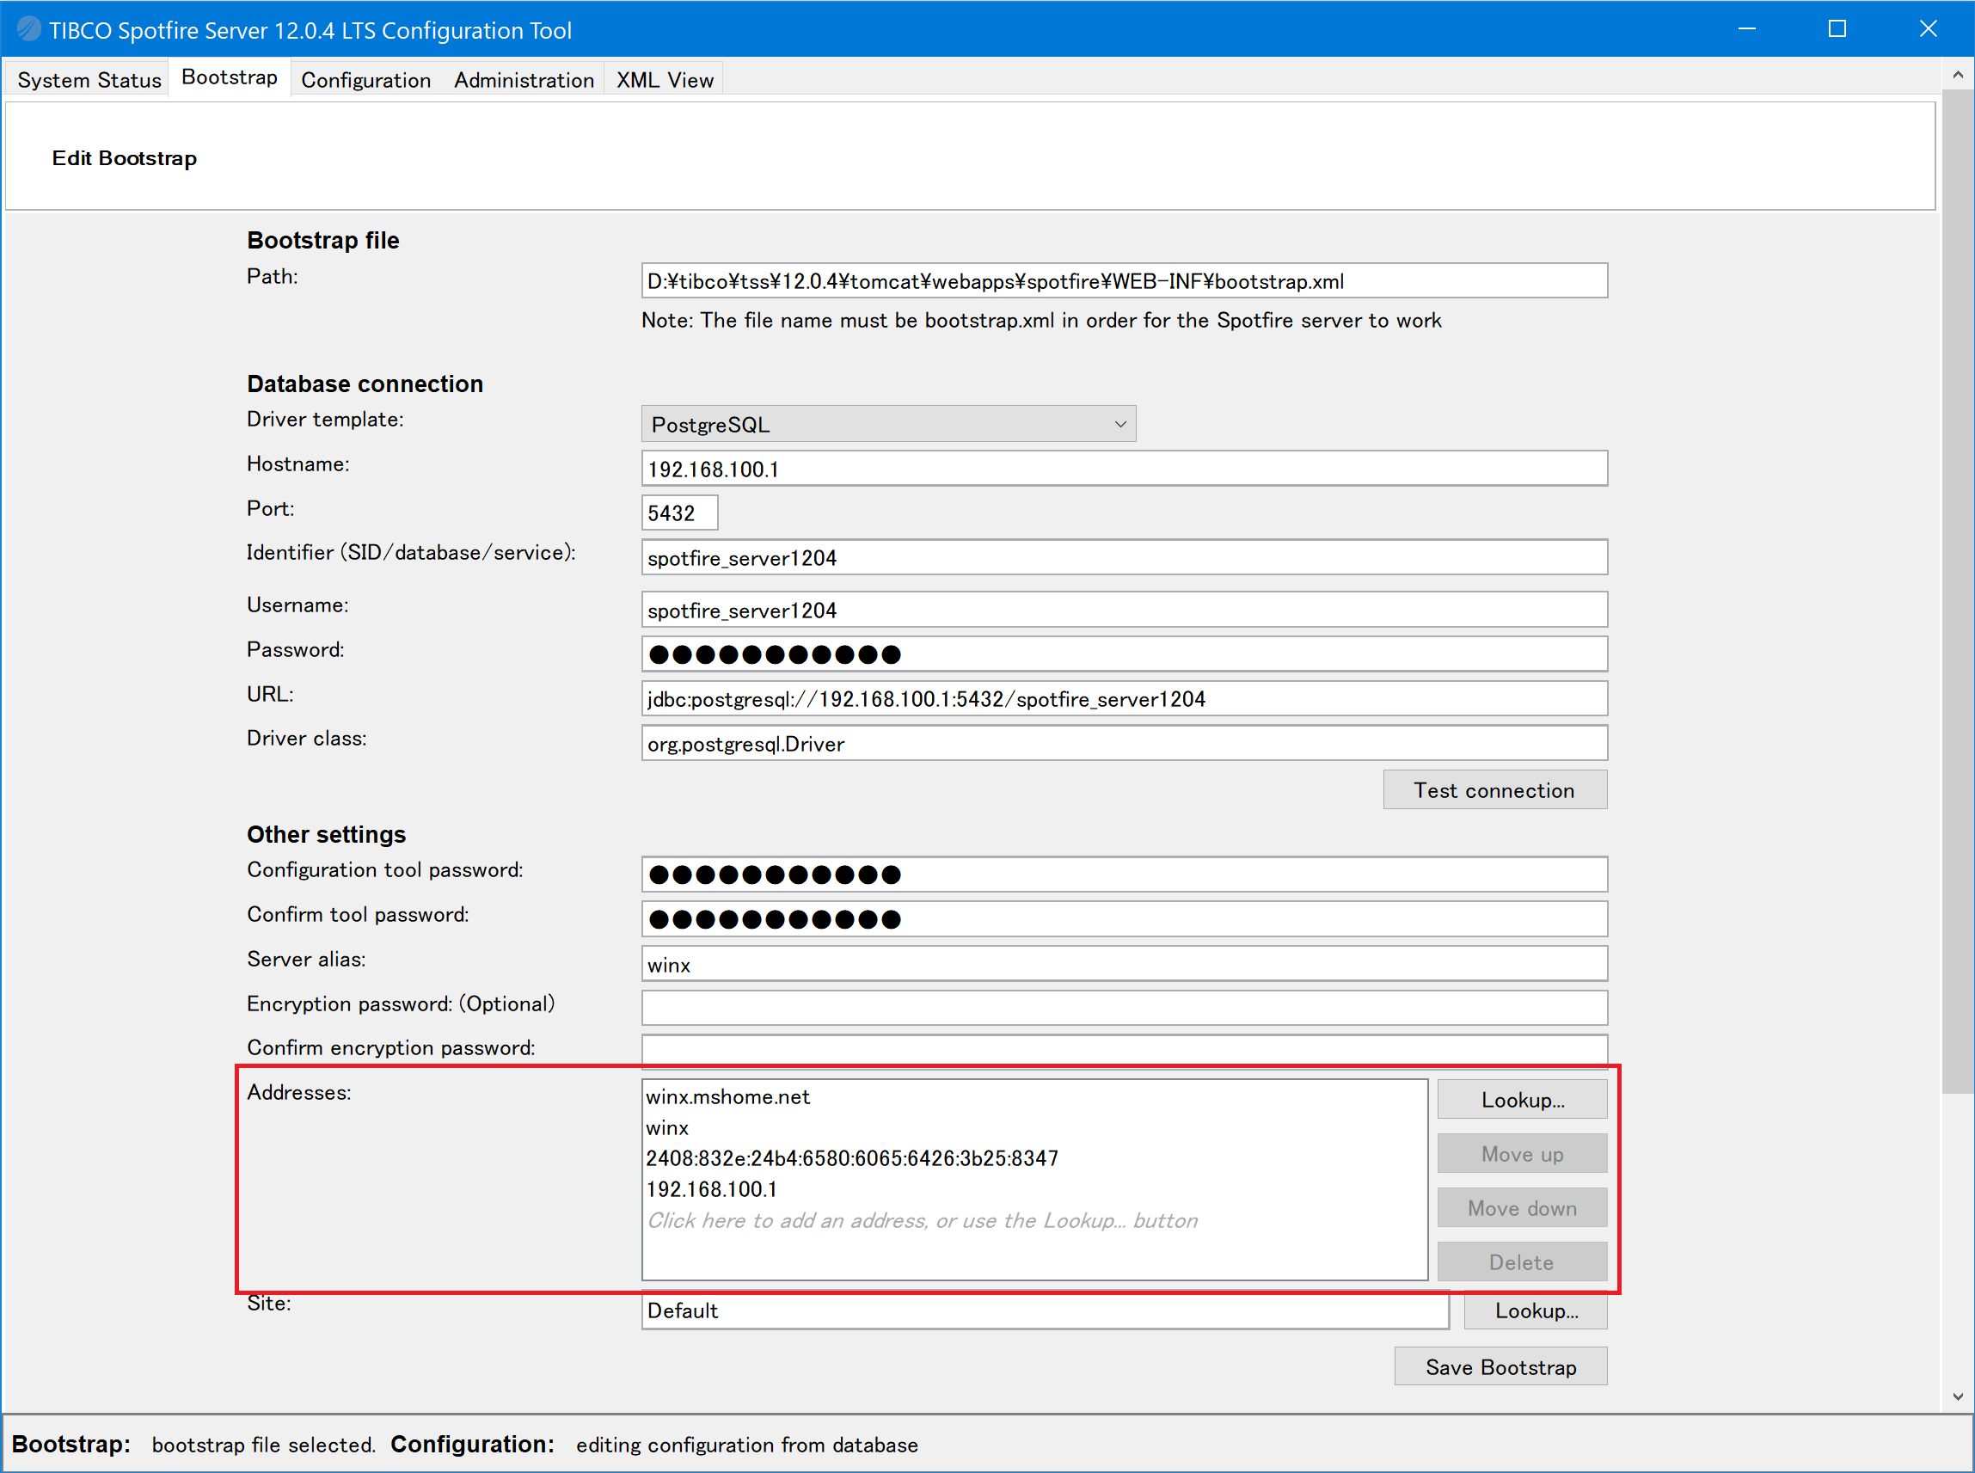Click the vertical scrollbar thumb

(x=1957, y=591)
